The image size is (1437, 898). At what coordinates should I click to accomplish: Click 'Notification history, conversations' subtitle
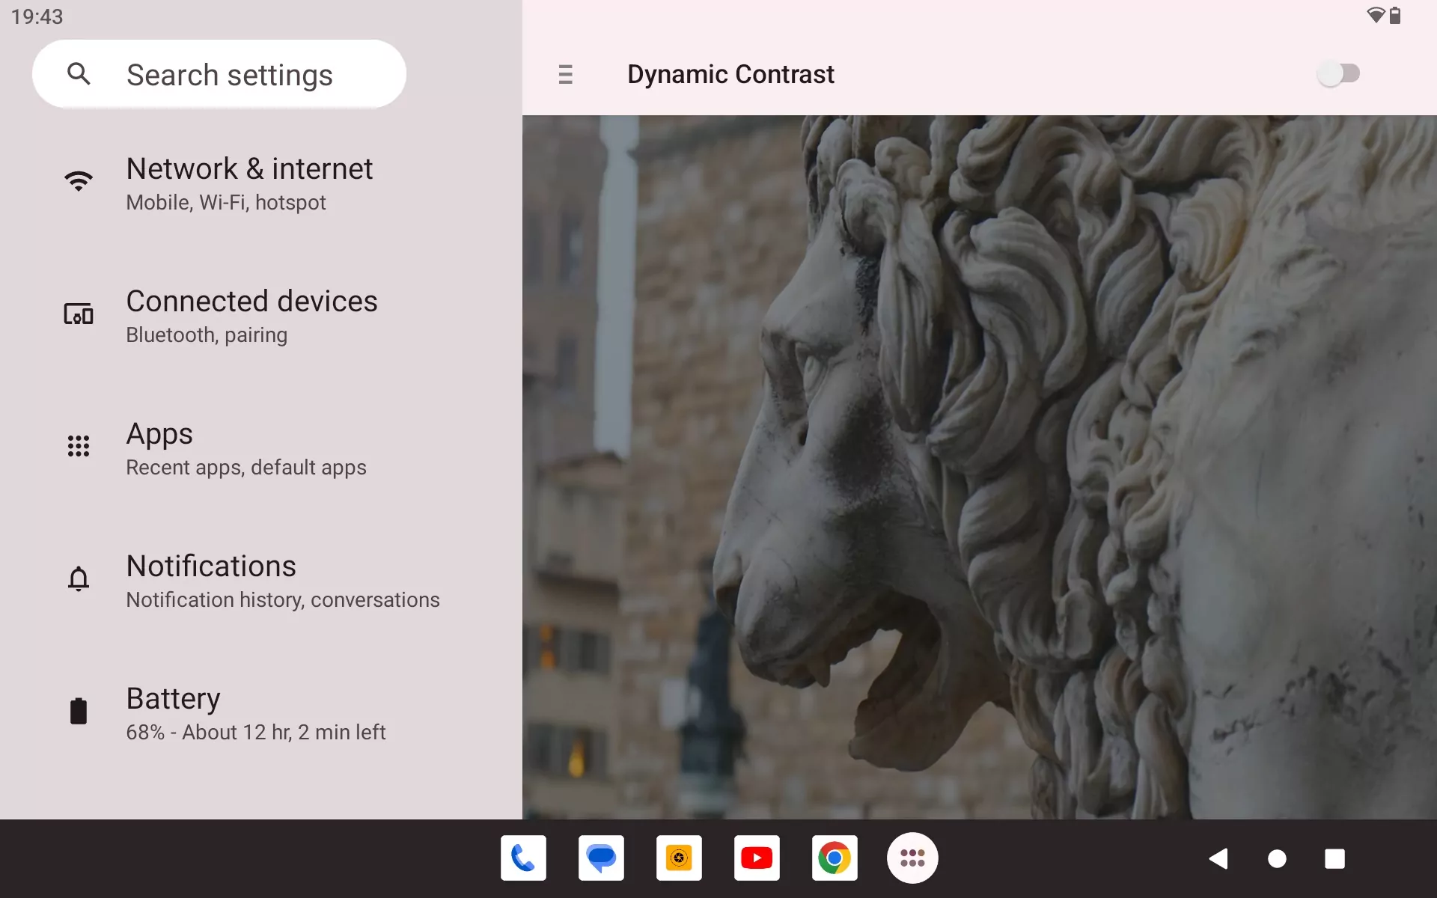point(283,600)
